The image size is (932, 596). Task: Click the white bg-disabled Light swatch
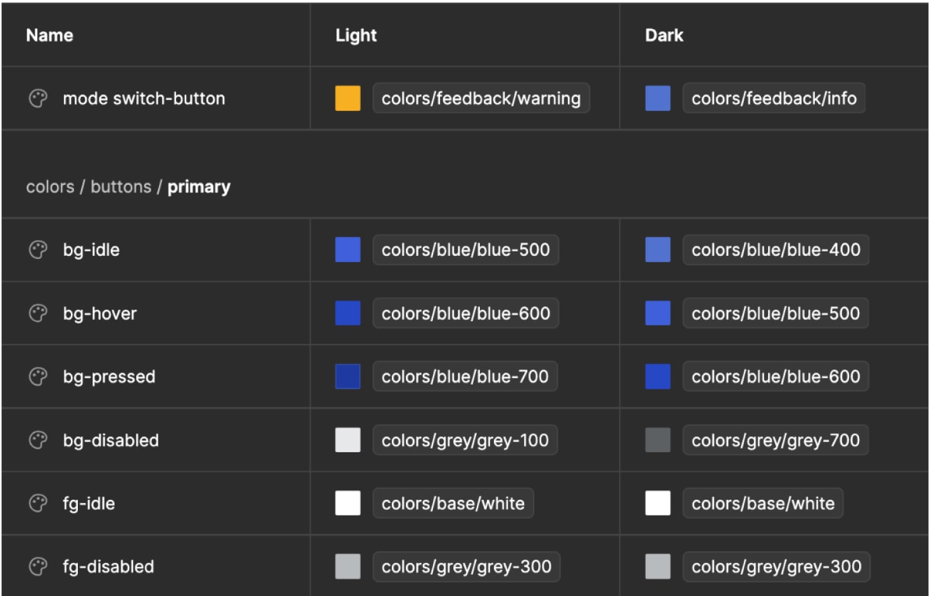tap(348, 440)
